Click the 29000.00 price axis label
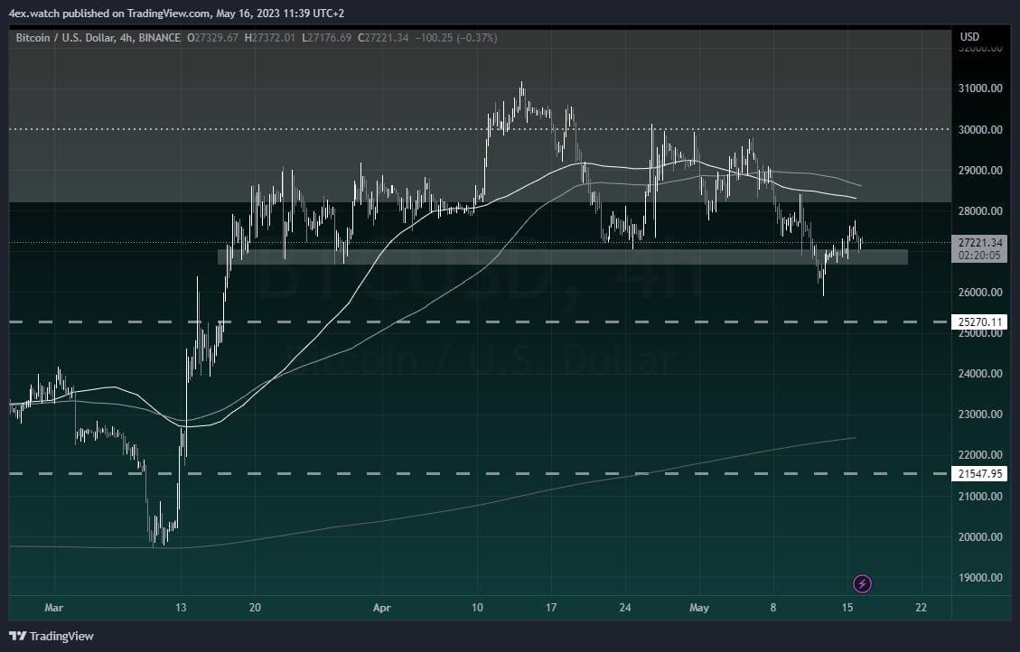This screenshot has height=652, width=1020. (980, 171)
